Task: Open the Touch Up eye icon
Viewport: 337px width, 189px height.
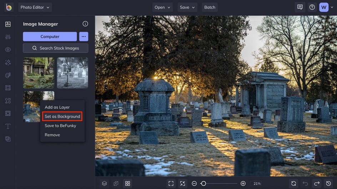Action: pos(8,50)
